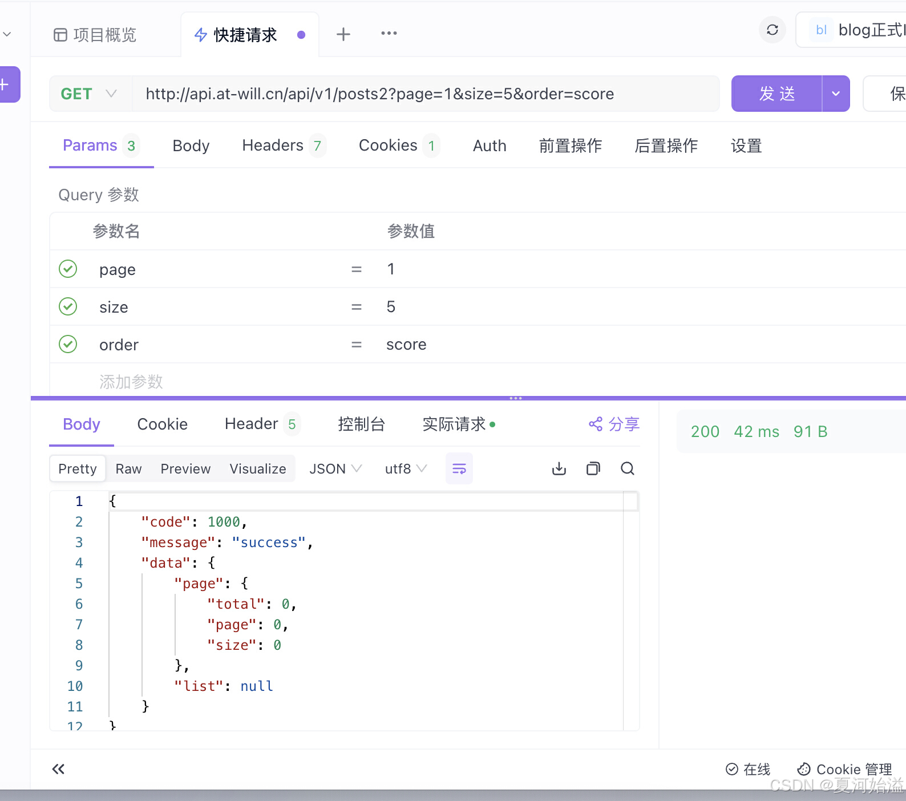Select the Raw view mode

click(x=128, y=468)
